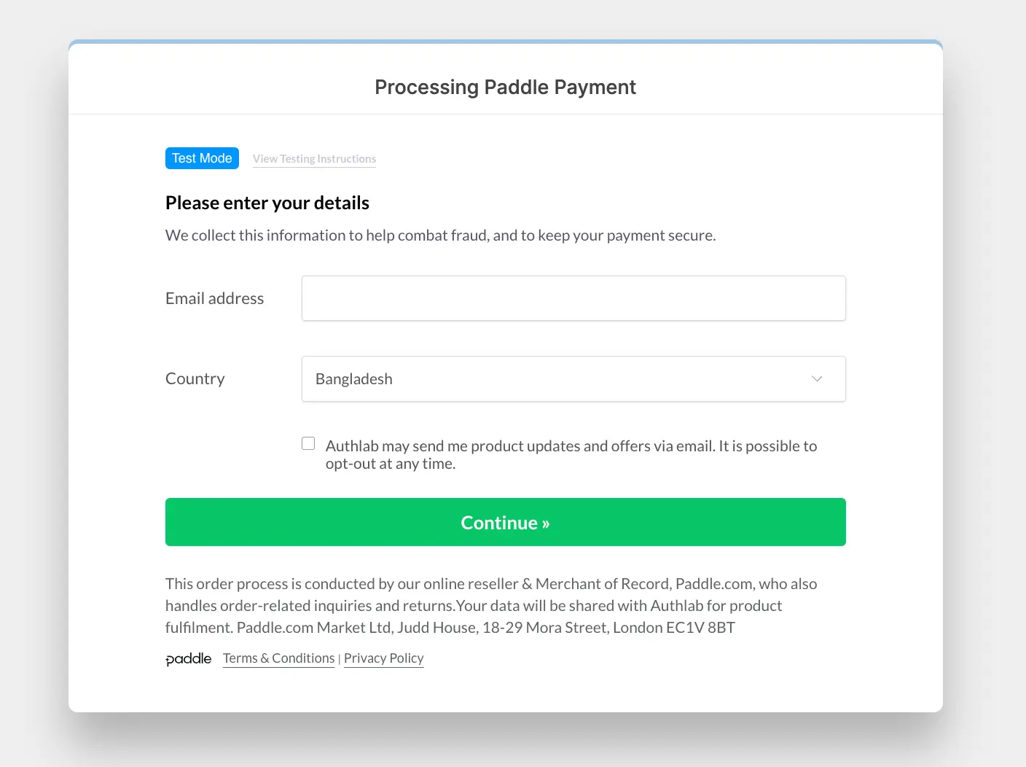The width and height of the screenshot is (1026, 767).
Task: Open the Terms & Conditions link
Action: pyautogui.click(x=279, y=658)
